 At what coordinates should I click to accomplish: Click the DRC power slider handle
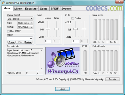point(75,29)
